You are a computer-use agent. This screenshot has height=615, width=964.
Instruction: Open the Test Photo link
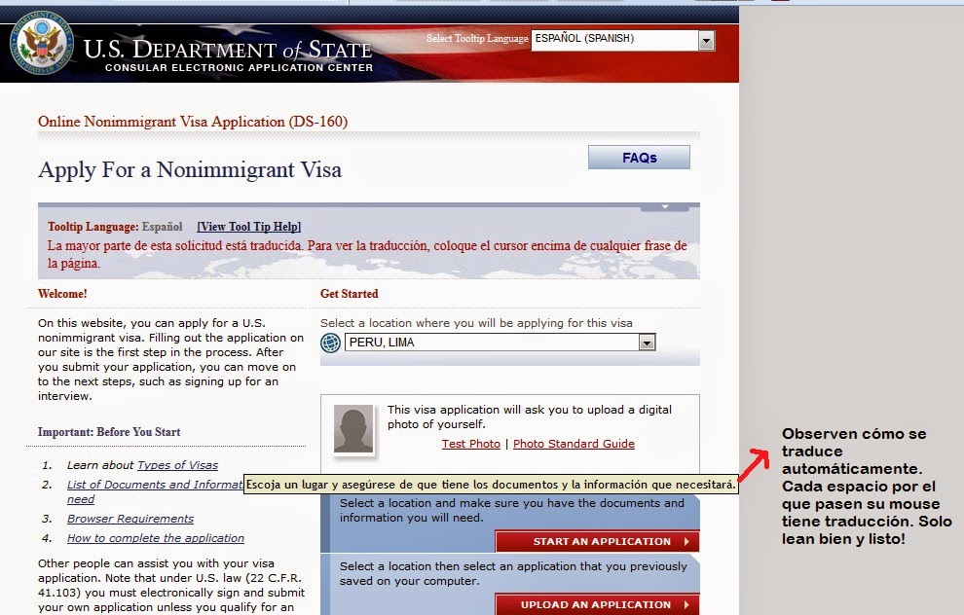(x=471, y=444)
